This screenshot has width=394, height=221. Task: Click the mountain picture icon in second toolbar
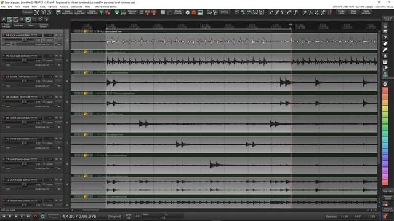28,19
